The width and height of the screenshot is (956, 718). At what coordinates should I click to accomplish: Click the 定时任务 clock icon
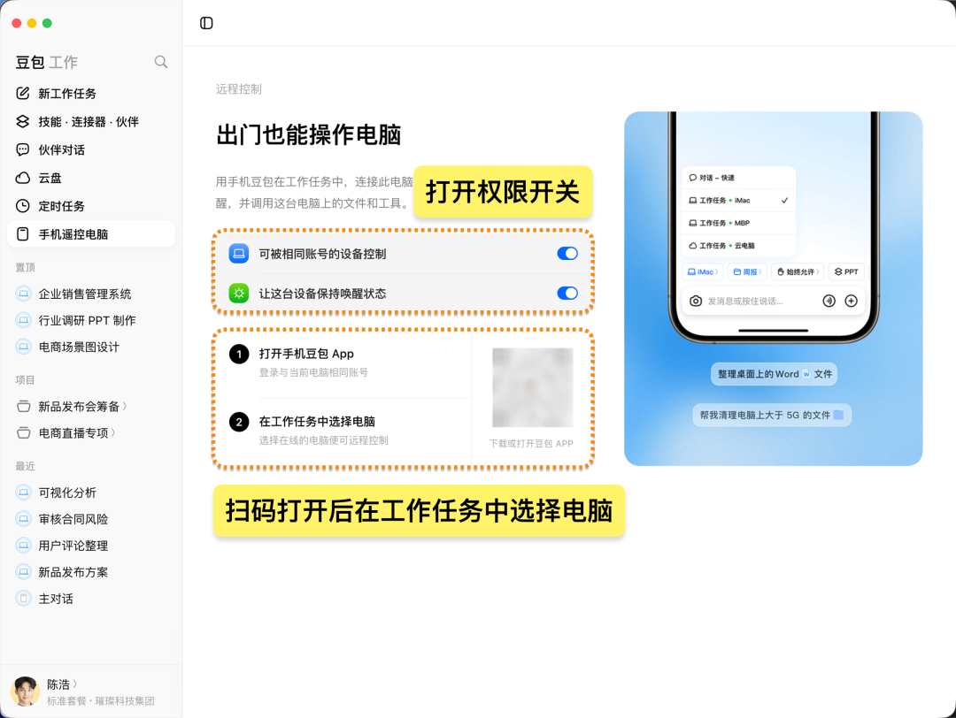point(22,206)
